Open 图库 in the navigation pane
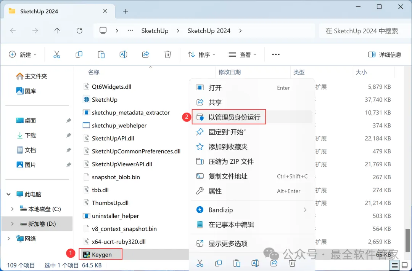This screenshot has width=412, height=271. point(26,91)
